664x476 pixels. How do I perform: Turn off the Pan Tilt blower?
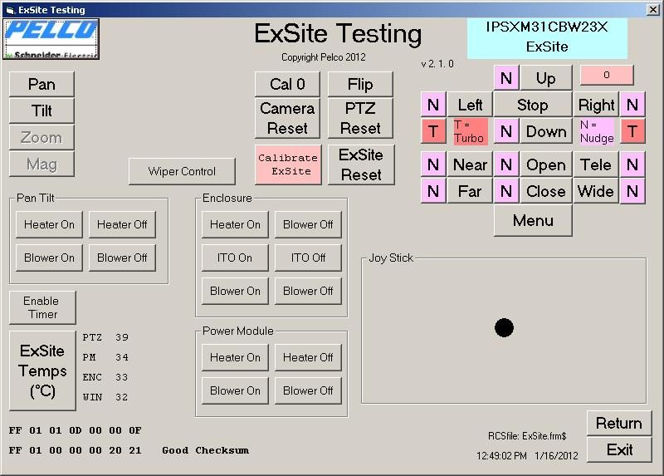(x=122, y=258)
